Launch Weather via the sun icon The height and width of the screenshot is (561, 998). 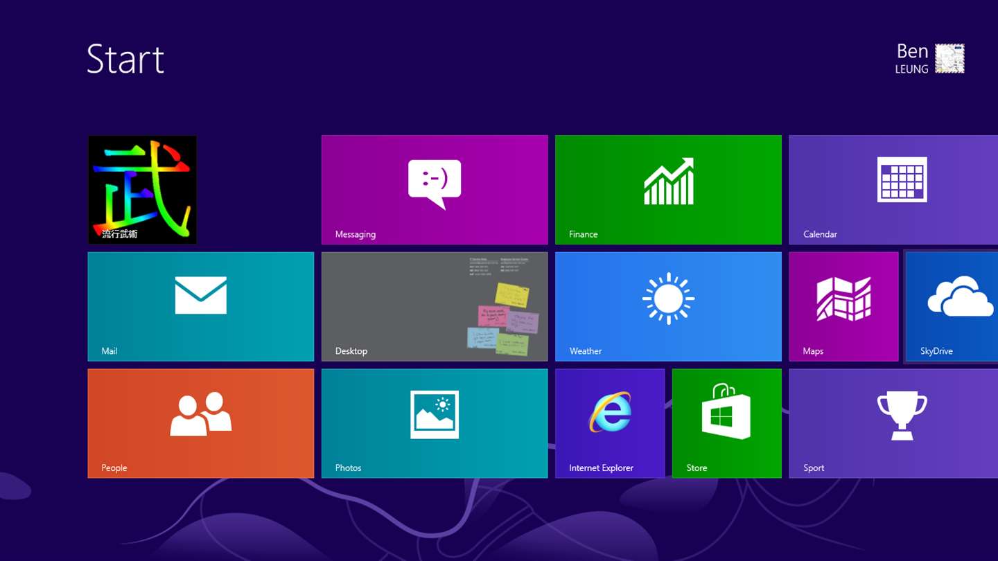pyautogui.click(x=669, y=299)
